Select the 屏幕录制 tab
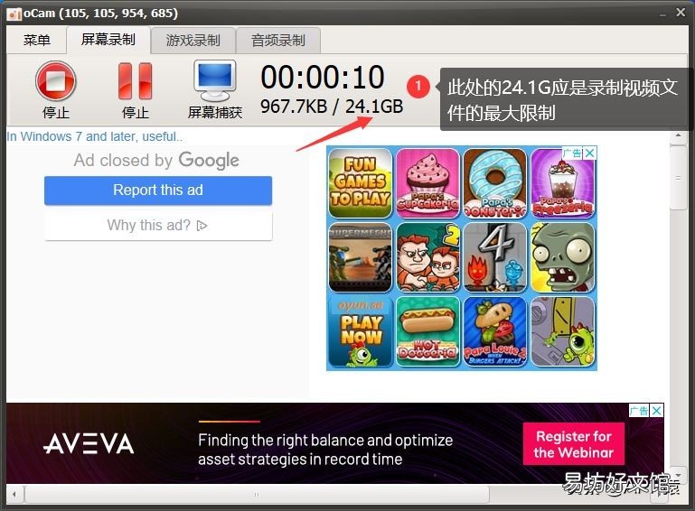This screenshot has width=695, height=511. (108, 40)
